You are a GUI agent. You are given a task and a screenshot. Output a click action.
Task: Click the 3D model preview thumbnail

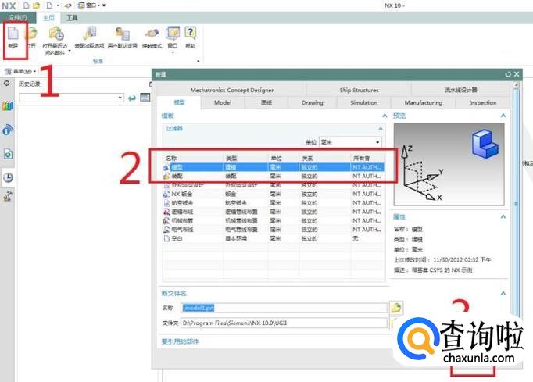[x=449, y=165]
